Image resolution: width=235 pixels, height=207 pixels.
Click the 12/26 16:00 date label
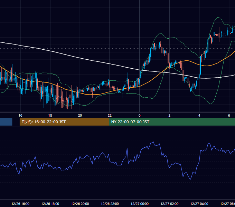[20, 204]
